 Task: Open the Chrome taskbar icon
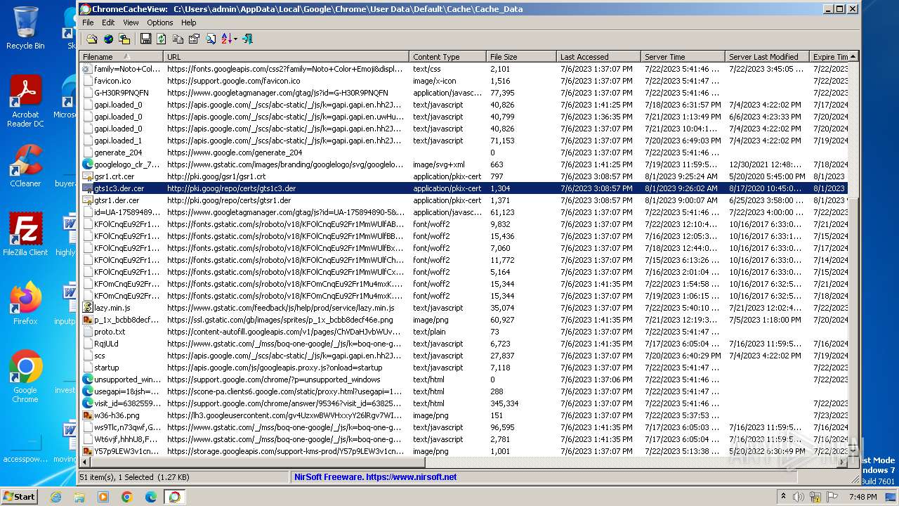(127, 497)
